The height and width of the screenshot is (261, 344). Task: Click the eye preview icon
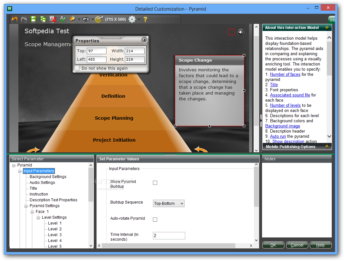(x=86, y=19)
